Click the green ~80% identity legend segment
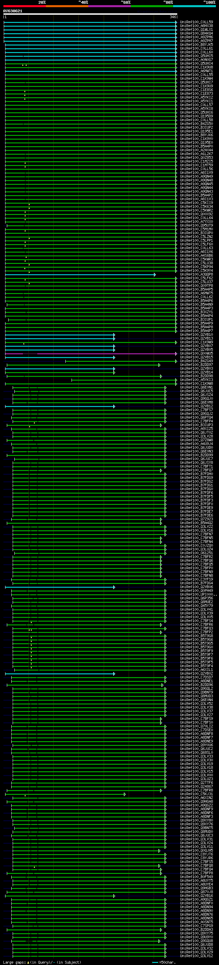 [x=152, y=6]
